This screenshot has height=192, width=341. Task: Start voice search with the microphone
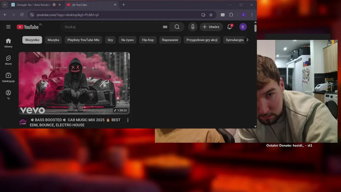tap(193, 27)
